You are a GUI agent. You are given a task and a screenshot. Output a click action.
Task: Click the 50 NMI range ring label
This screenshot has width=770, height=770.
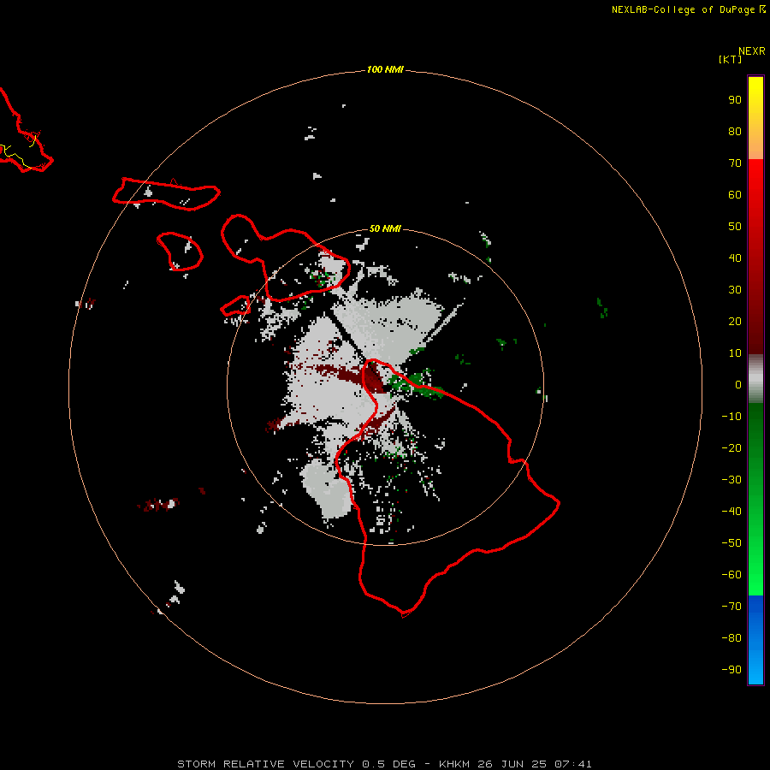click(x=385, y=228)
